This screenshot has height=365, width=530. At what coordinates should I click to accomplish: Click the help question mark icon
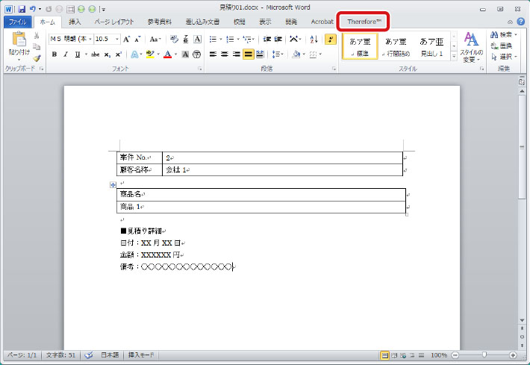pyautogui.click(x=520, y=22)
